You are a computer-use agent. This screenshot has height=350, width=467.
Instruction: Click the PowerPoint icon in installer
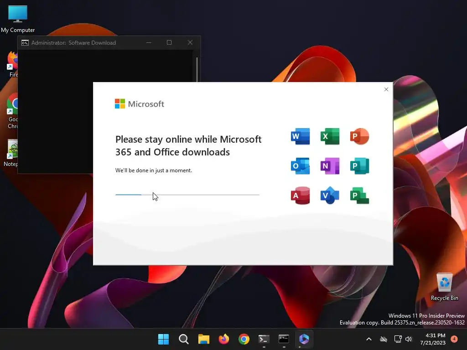359,136
